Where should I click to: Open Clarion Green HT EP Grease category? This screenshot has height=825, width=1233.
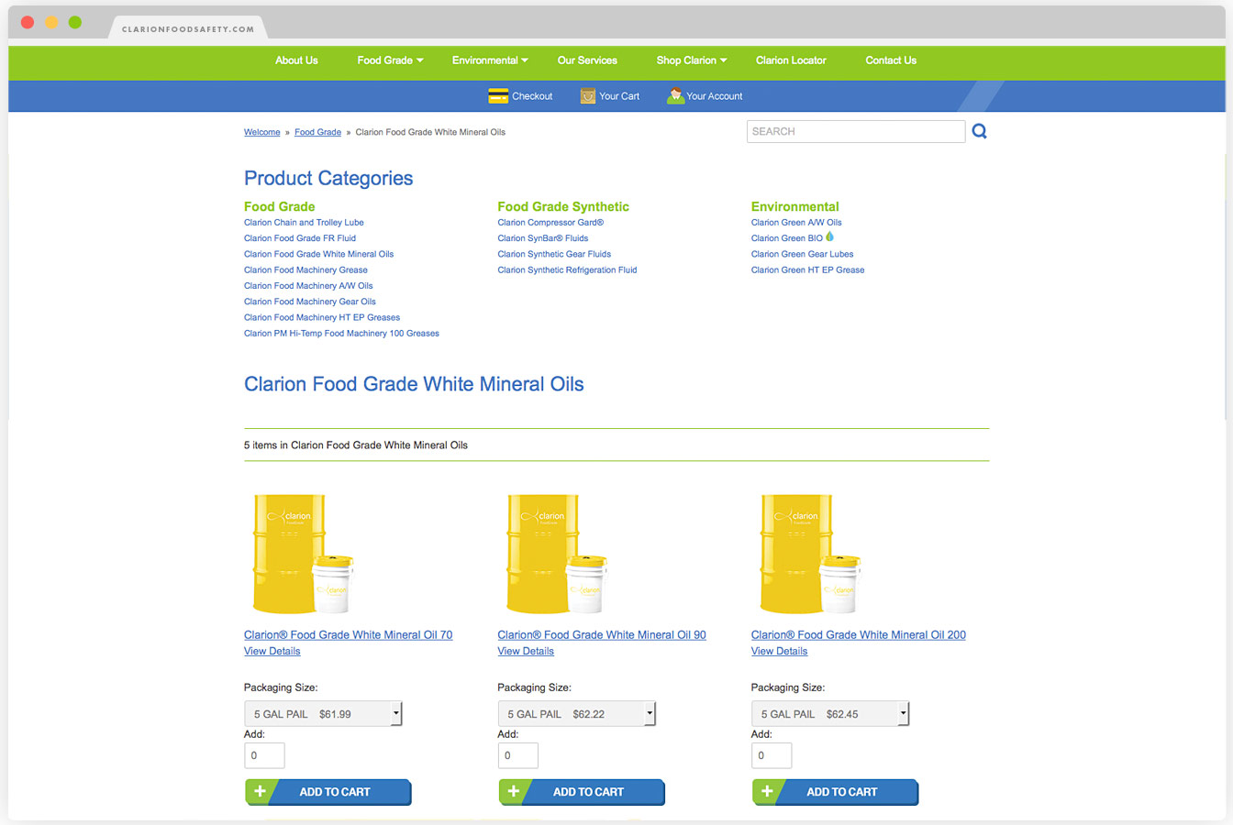[807, 269]
